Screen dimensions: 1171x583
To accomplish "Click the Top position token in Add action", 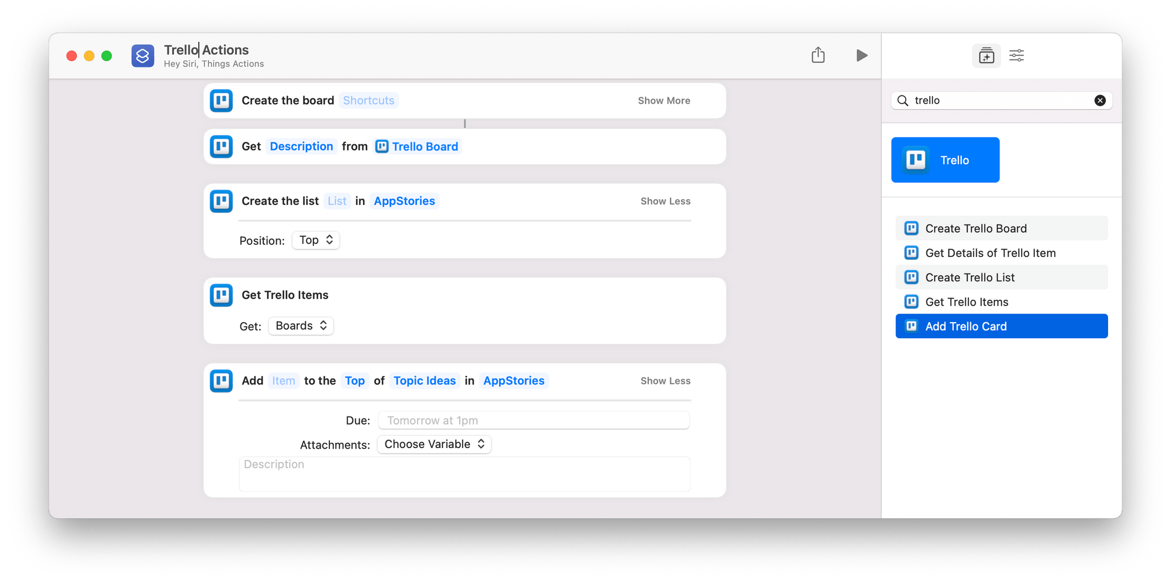I will click(355, 381).
